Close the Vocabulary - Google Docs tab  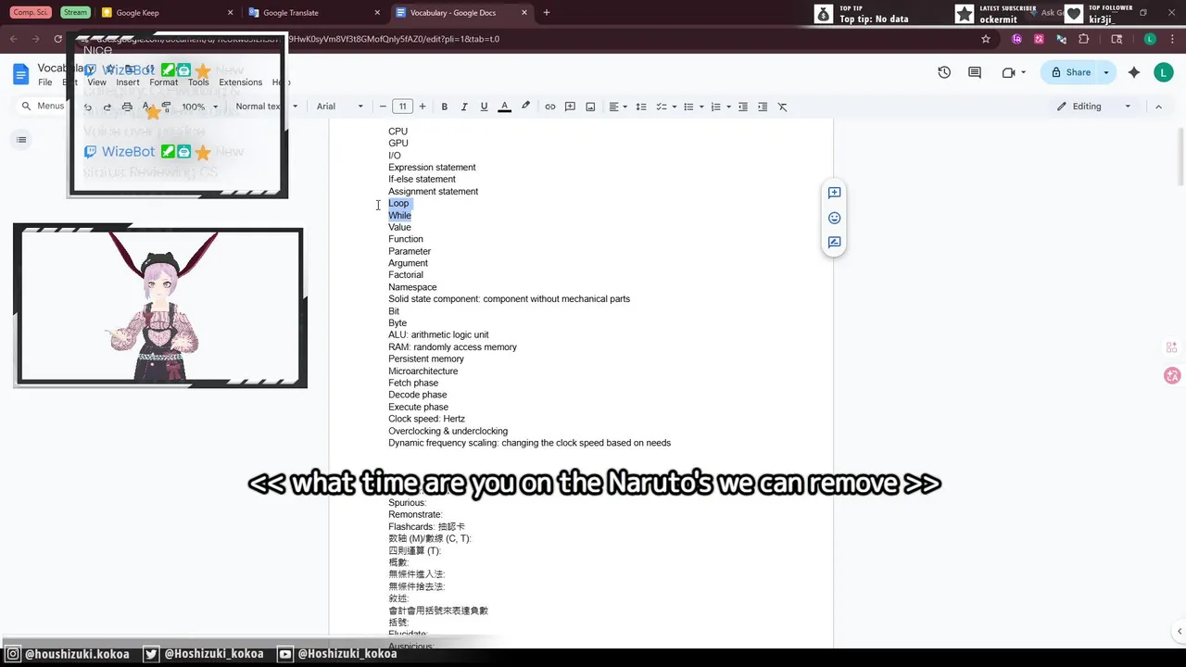point(526,13)
